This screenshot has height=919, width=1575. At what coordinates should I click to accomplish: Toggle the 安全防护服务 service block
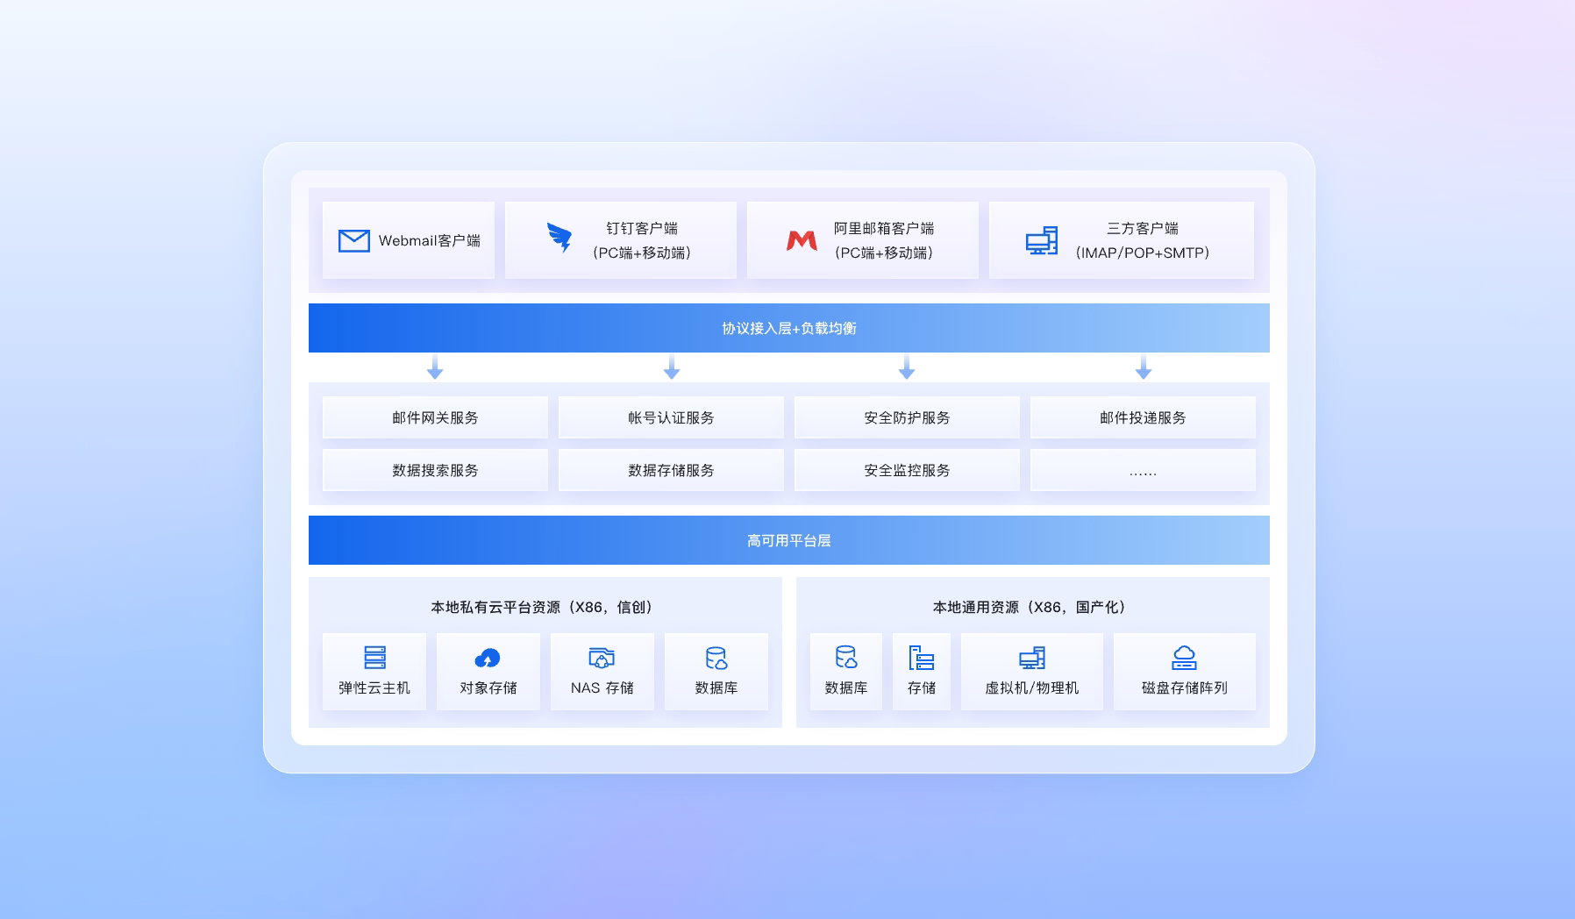pos(907,417)
